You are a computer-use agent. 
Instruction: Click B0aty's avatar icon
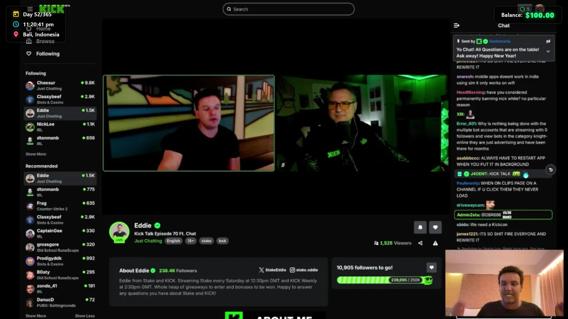tap(30, 275)
